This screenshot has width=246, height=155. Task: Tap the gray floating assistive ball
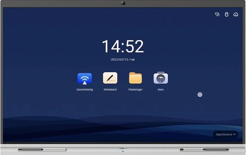click(200, 95)
